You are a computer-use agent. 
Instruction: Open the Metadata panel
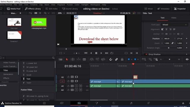click(x=163, y=9)
